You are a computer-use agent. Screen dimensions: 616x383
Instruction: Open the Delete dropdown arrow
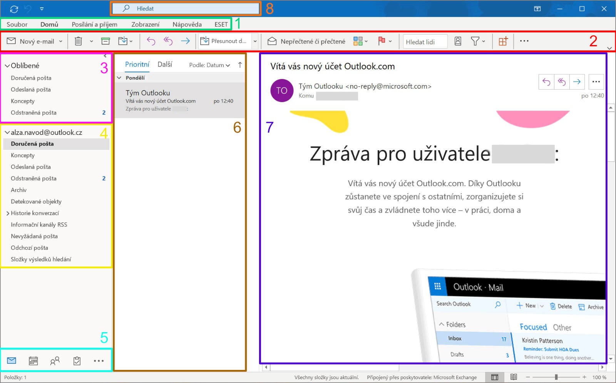[x=91, y=41]
